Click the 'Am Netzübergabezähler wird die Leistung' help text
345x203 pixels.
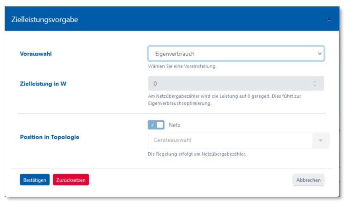tap(224, 100)
